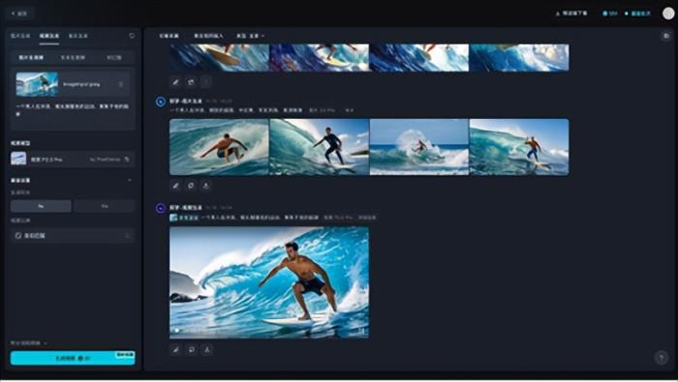Click the fullscreen icon on the video corner
This screenshot has height=382, width=678.
coord(361,331)
